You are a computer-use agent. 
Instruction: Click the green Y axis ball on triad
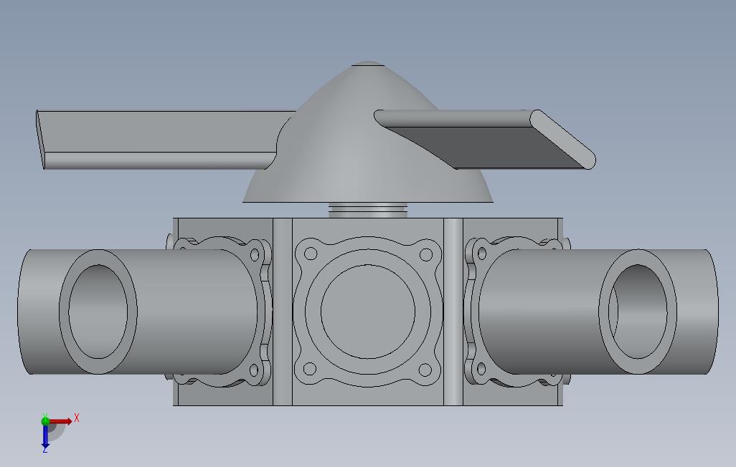[45, 420]
